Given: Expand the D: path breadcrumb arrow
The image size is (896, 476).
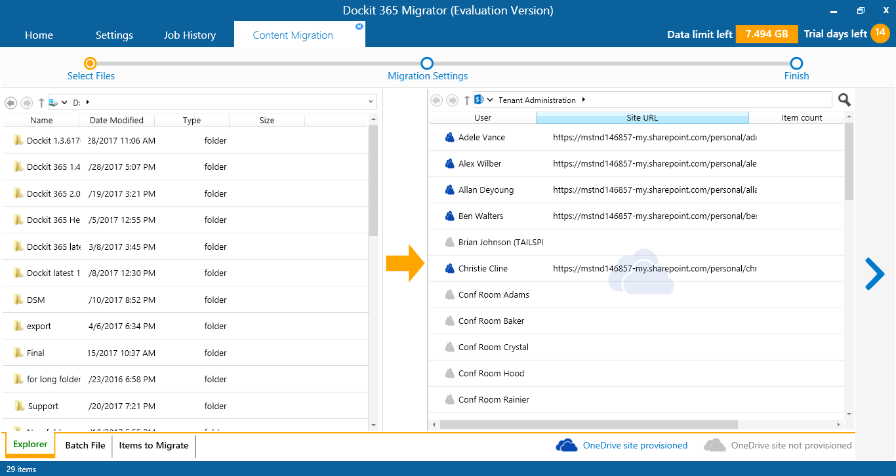Looking at the screenshot, I should coord(88,102).
